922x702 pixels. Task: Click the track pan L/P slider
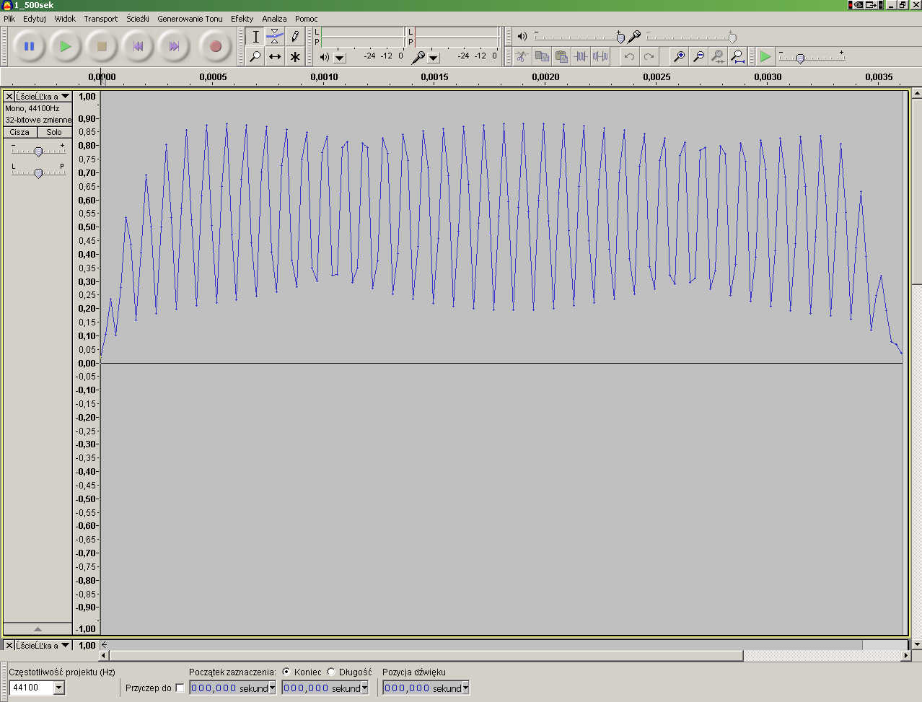(38, 172)
